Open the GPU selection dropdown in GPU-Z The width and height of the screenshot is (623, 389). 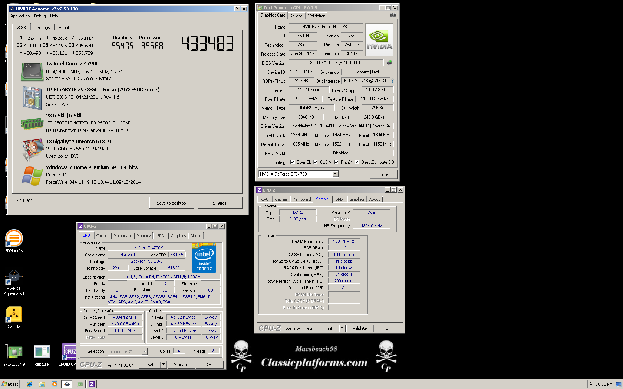336,174
